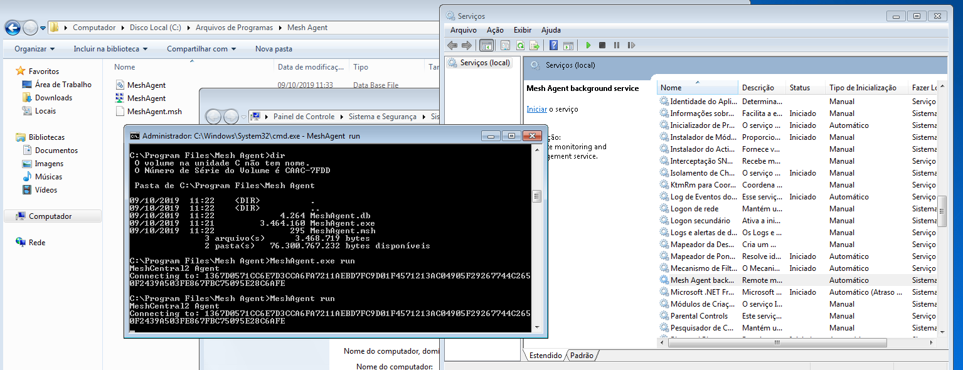Open recent locations dropdown arrow in Explorer
This screenshot has height=370, width=963.
coord(43,28)
